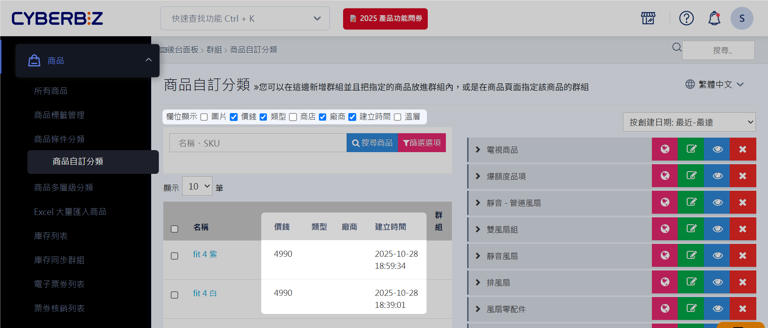Enable the 圖片 column checkbox
This screenshot has height=328, width=768.
(204, 117)
